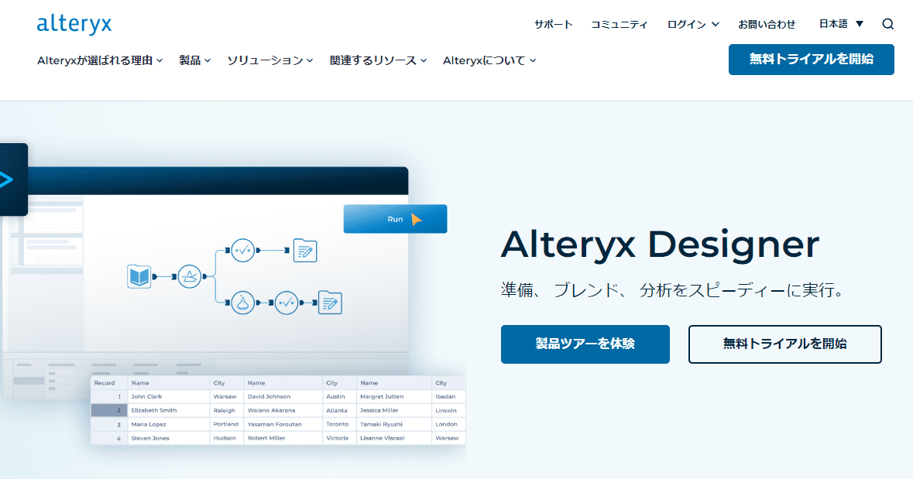The height and width of the screenshot is (479, 913).
Task: Open the ログイン dropdown
Action: click(x=693, y=25)
